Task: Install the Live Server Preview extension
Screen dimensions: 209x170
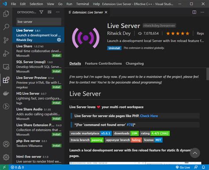Action: (x=56, y=87)
